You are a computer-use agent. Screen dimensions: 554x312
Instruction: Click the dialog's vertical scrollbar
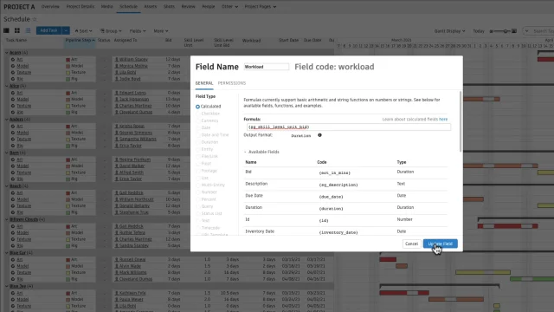(x=461, y=121)
